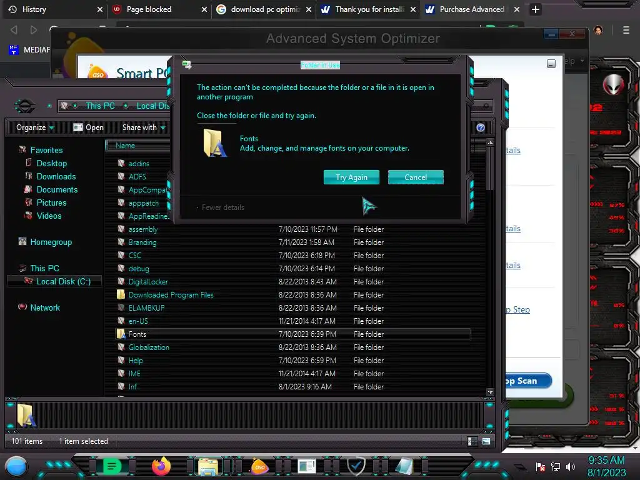Click the Fonts preview thumbnail in details pane
Viewport: 640px width, 480px height.
26,415
